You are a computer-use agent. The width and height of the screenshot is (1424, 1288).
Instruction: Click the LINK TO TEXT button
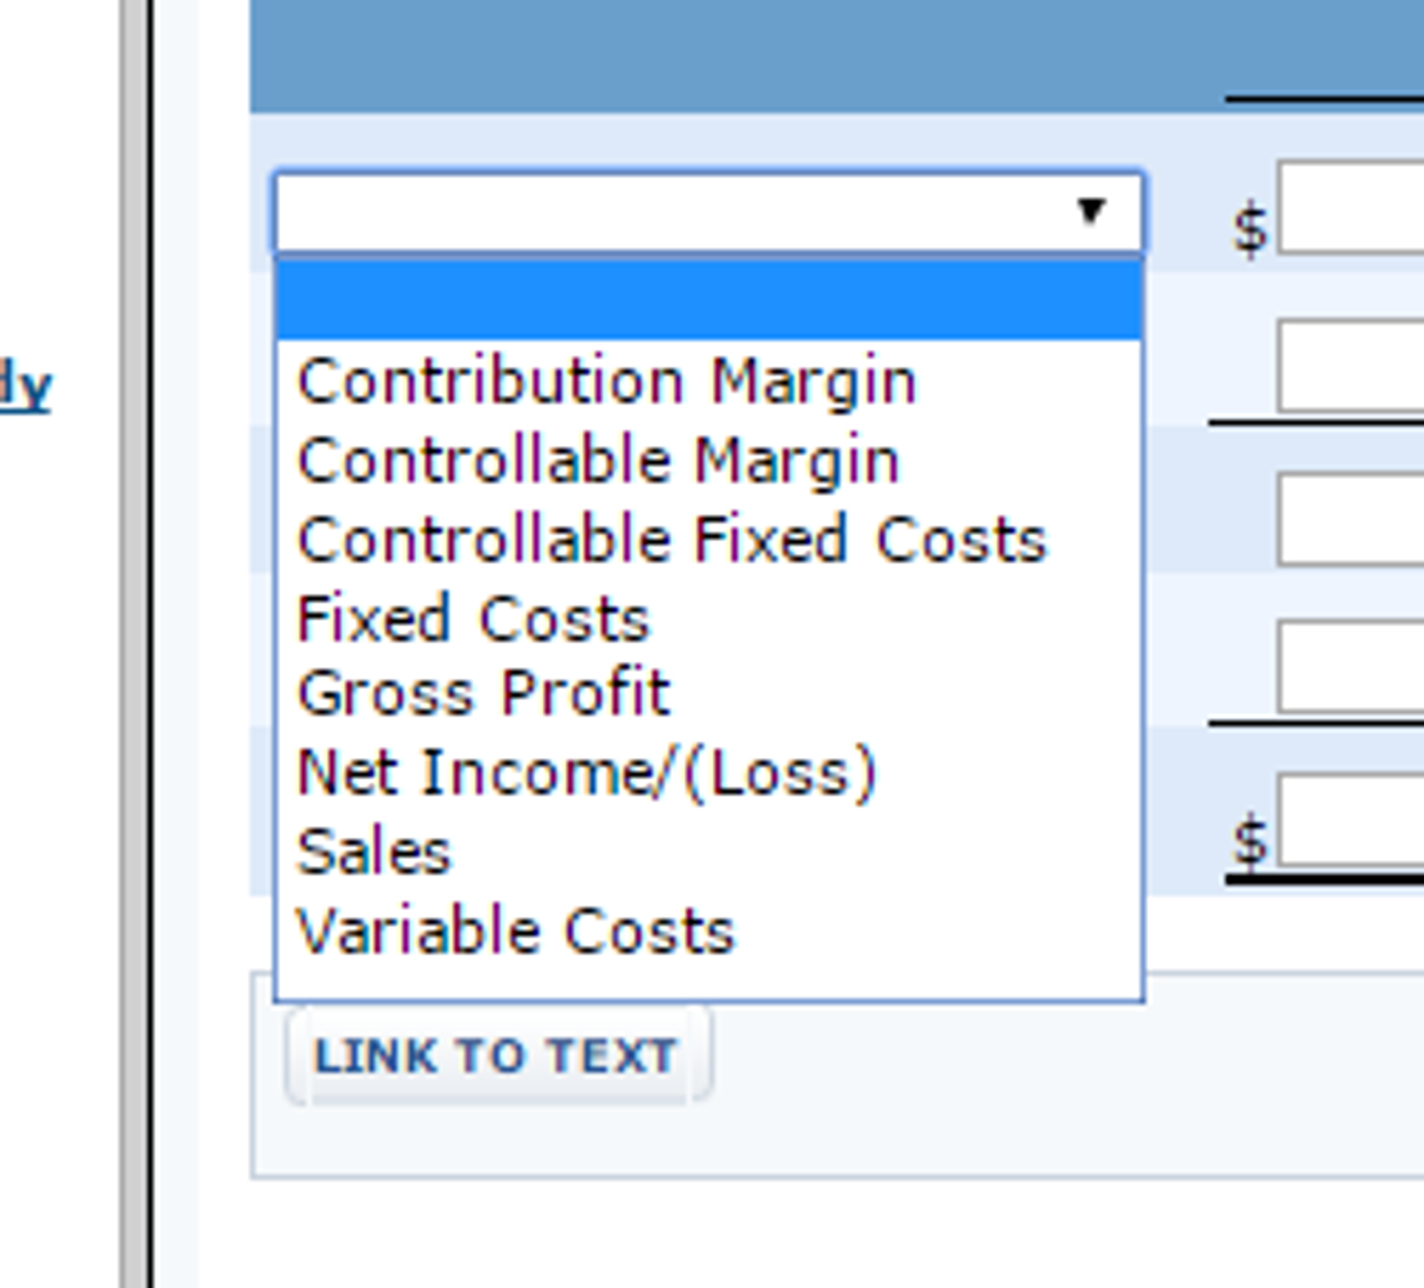tap(496, 1056)
